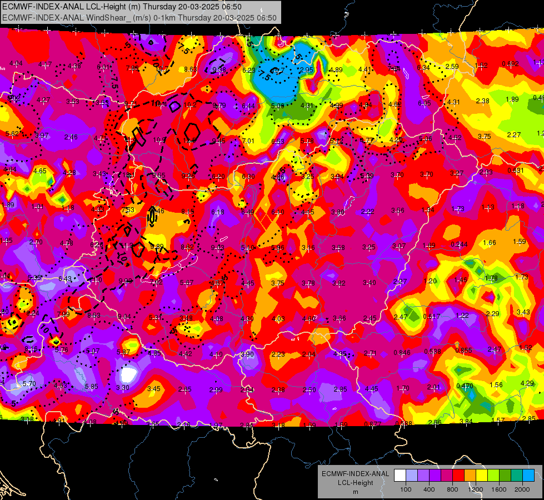
Task: Click the grid value 5.78
Action: [x=307, y=141]
